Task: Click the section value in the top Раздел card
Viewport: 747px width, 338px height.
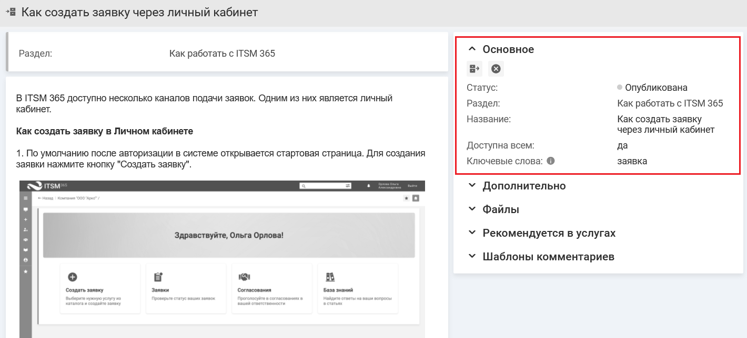Action: (x=222, y=54)
